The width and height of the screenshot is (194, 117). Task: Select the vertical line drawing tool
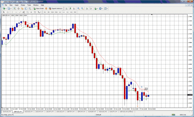click(x=12, y=12)
